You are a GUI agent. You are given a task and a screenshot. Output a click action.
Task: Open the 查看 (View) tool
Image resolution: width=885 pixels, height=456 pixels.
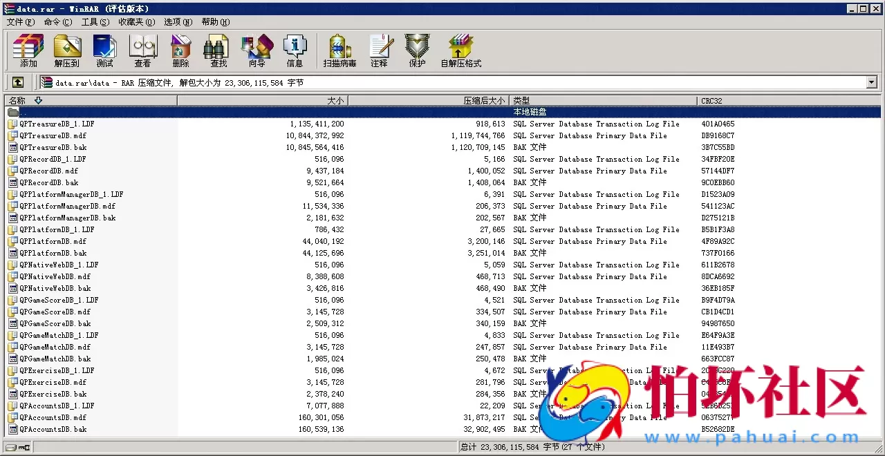pos(142,50)
